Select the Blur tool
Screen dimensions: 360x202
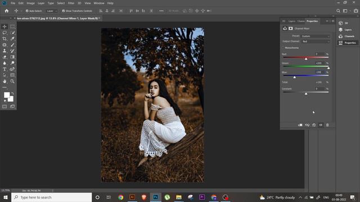[4, 63]
